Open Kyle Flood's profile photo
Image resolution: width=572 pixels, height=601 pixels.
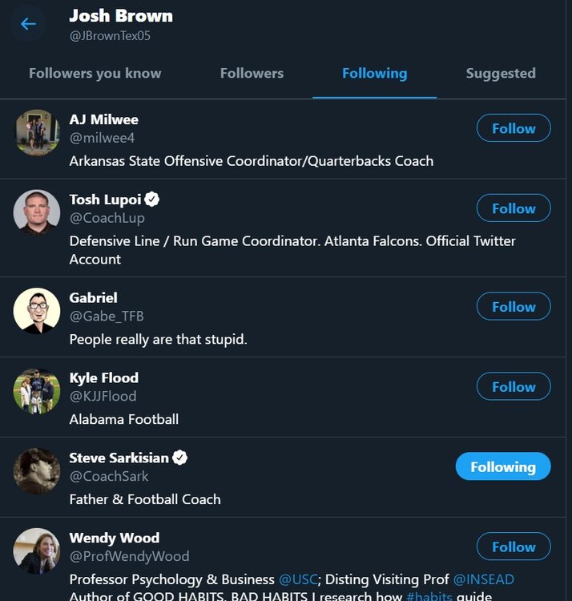37,391
